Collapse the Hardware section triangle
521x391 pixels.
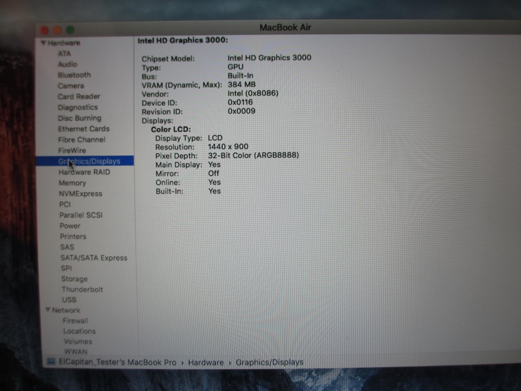tap(43, 43)
